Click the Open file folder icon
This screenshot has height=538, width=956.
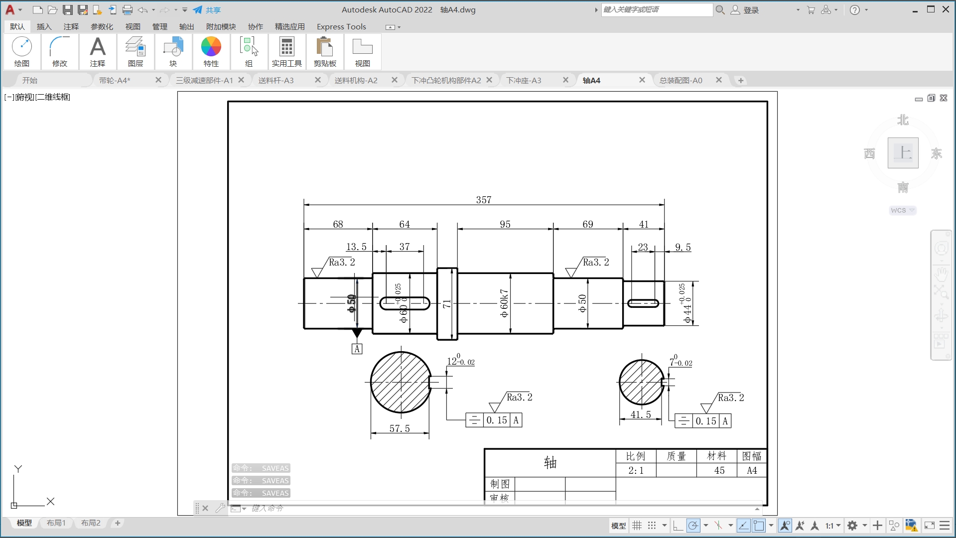click(52, 10)
